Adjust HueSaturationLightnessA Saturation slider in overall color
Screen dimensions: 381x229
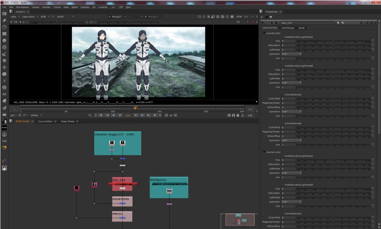(334, 45)
